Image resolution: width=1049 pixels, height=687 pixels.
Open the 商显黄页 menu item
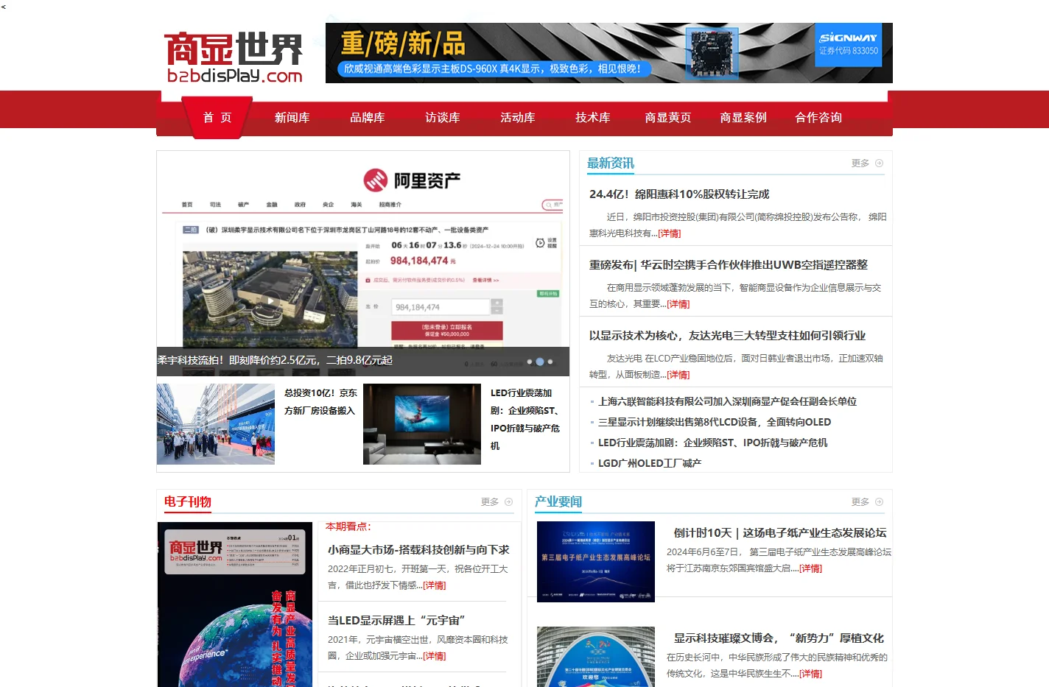click(x=668, y=118)
